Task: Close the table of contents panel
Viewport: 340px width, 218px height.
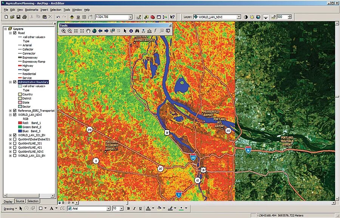Action: point(55,24)
